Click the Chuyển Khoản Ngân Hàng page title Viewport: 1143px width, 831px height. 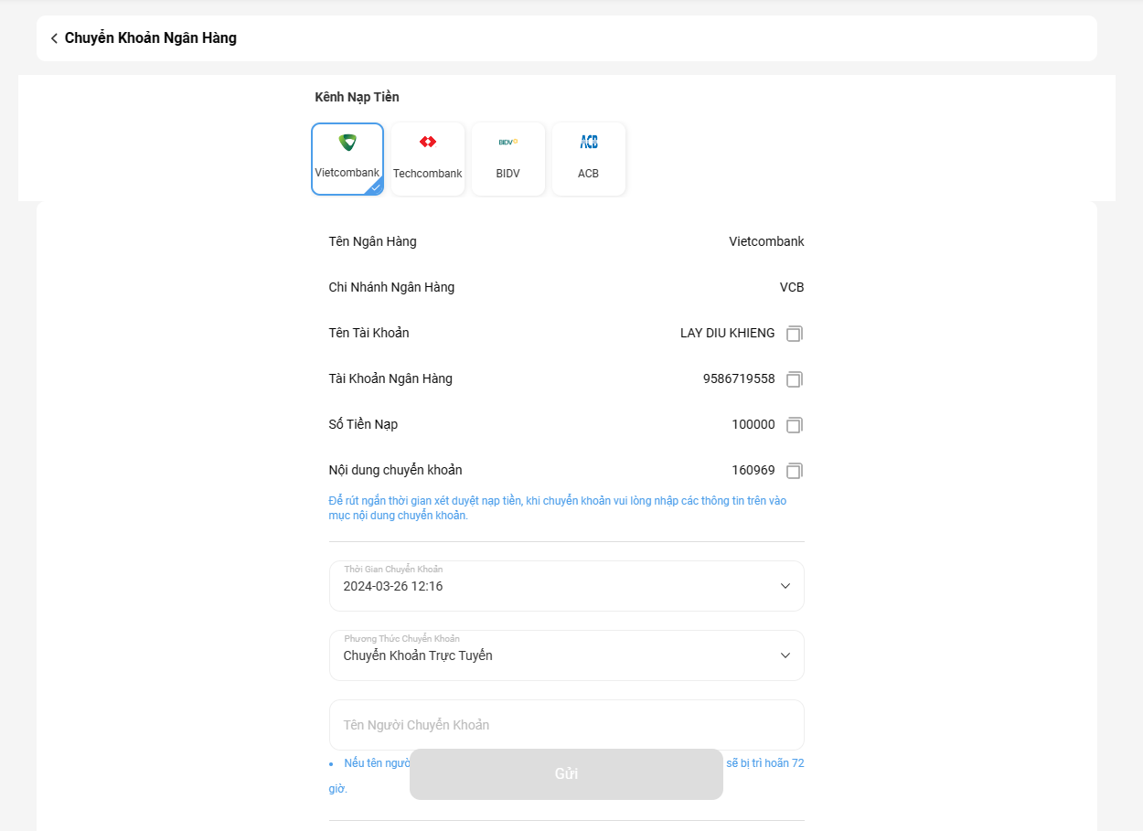pos(151,38)
